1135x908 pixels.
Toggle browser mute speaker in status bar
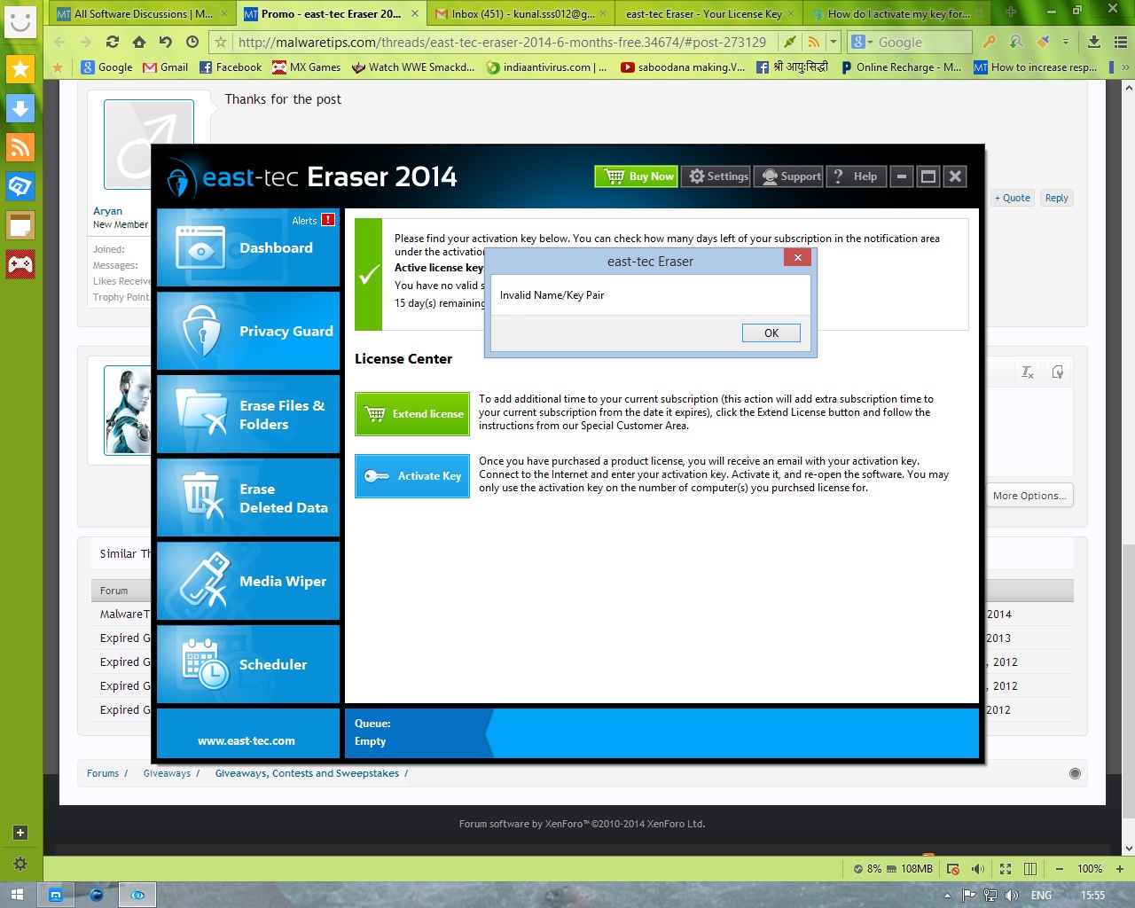click(977, 869)
